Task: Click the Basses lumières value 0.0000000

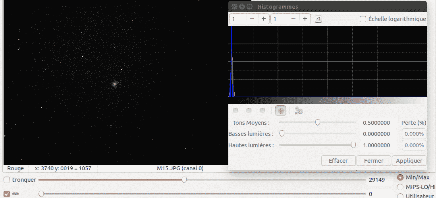Action: 376,134
